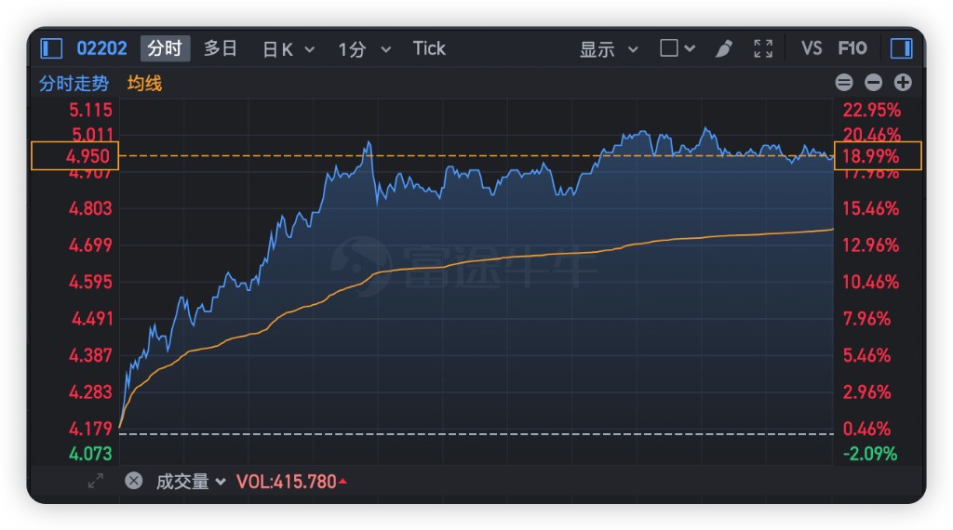953x530 pixels.
Task: Expand the volume indicator panel
Action: (x=96, y=481)
